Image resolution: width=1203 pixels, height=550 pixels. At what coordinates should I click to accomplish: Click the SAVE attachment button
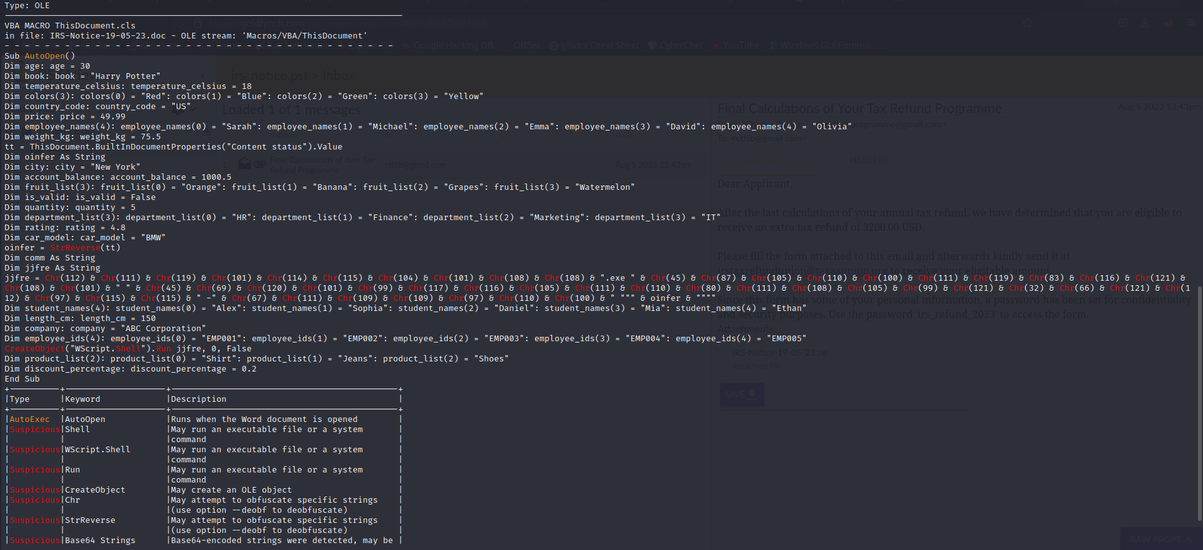(x=742, y=394)
